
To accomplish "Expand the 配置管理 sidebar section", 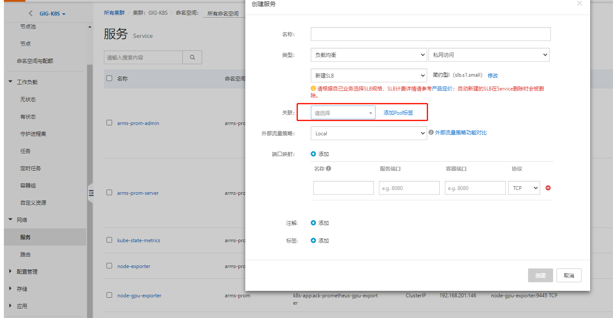I will 27,271.
